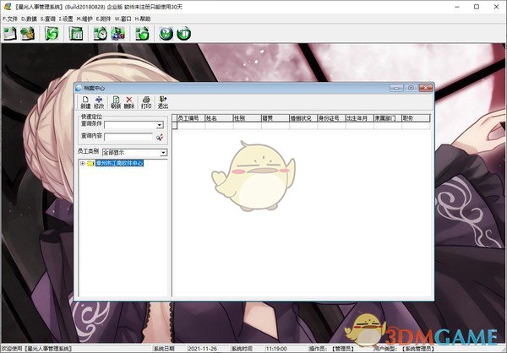Click the users group toolbar icon

(117, 34)
